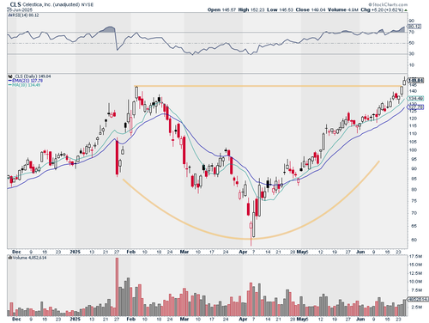The width and height of the screenshot is (429, 323).
Task: Click the 134.49 MA price tag
Action: point(415,99)
